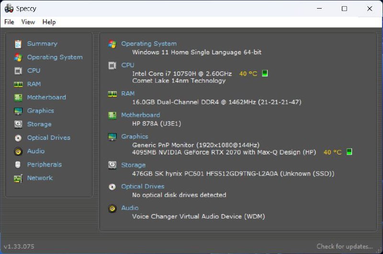Screen dimensions: 383x254
Task: Click the Motherboard icon in sidebar
Action: point(18,98)
